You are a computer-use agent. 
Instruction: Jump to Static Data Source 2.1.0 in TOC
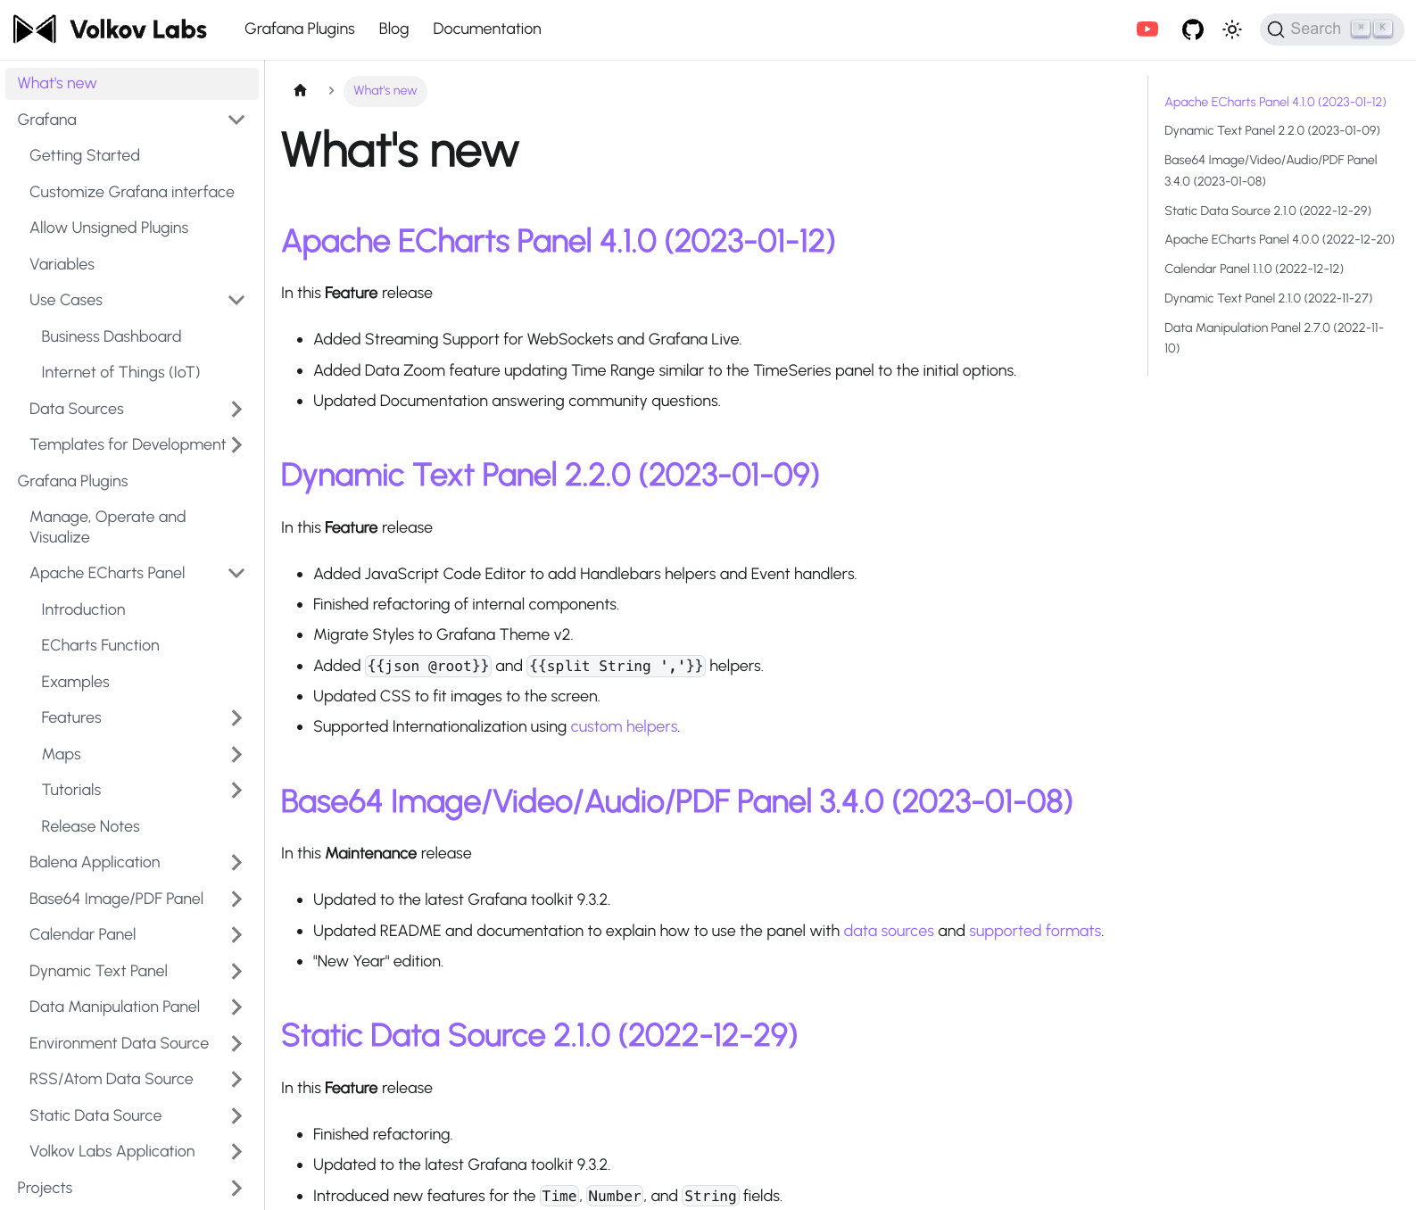(x=1268, y=211)
